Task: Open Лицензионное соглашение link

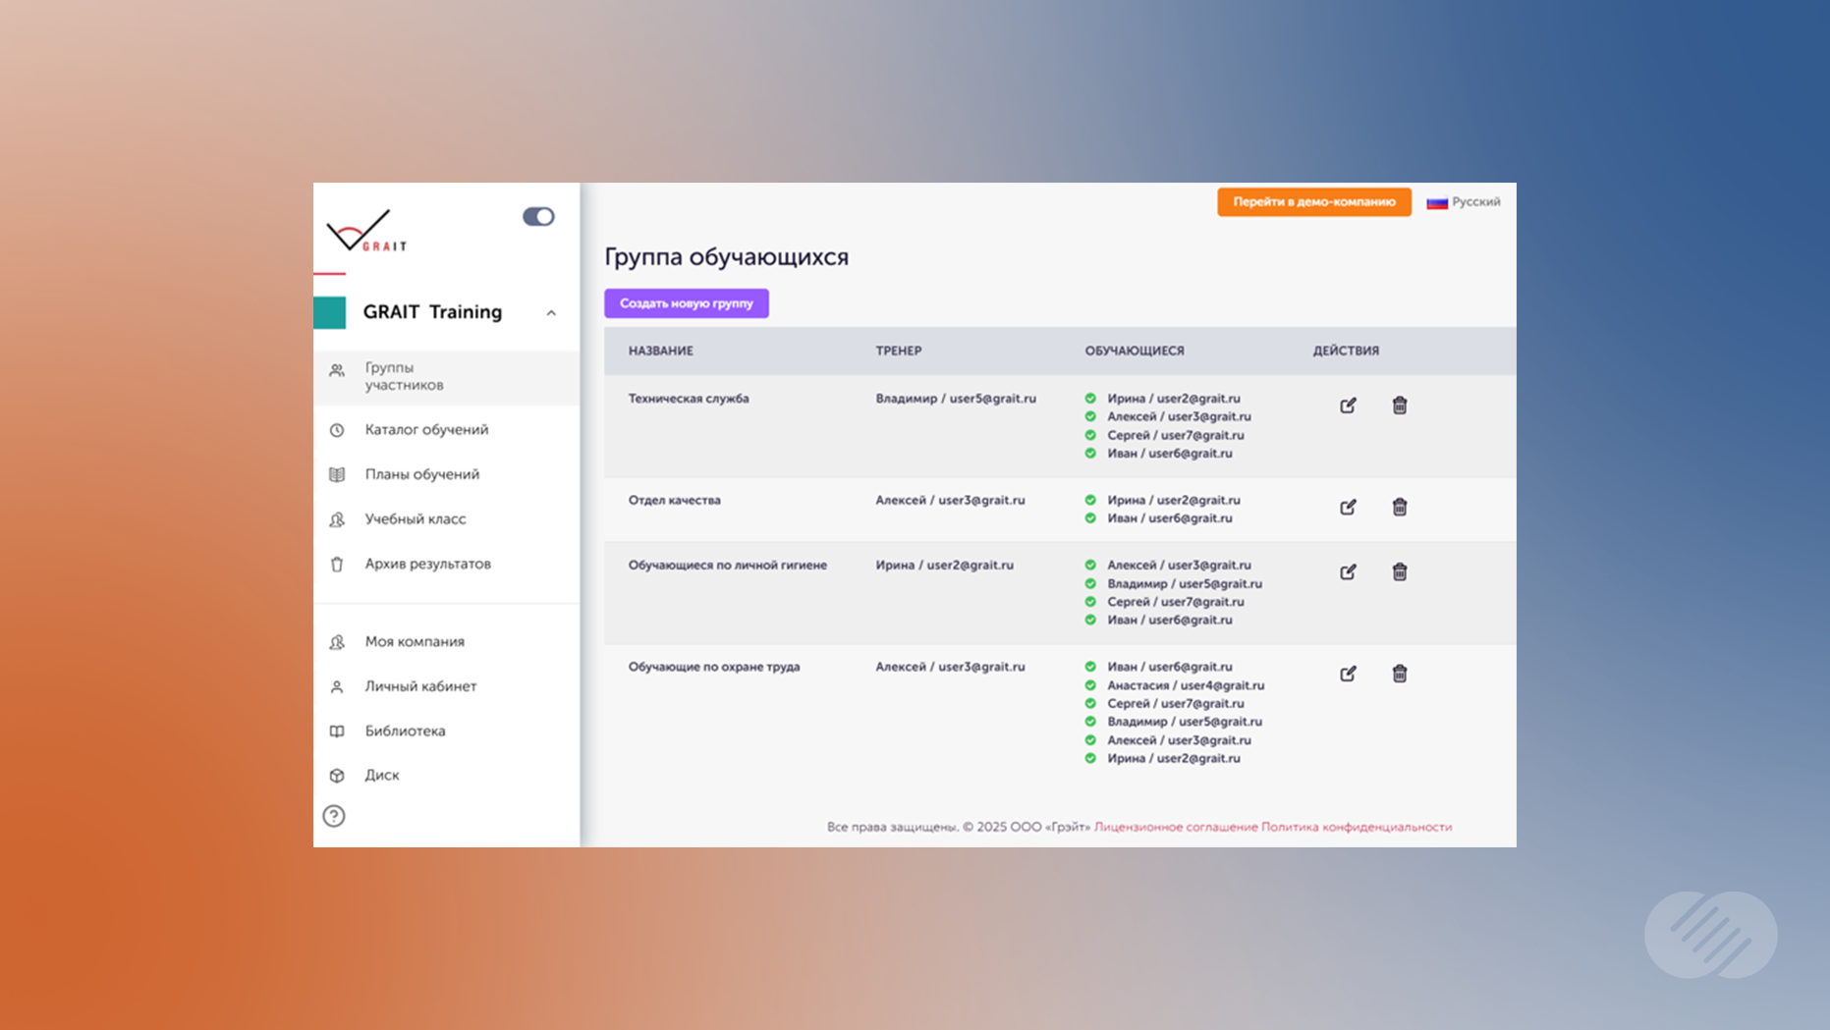Action: point(1175,827)
